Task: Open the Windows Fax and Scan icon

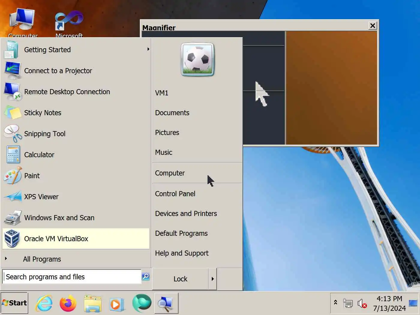Action: [13, 218]
